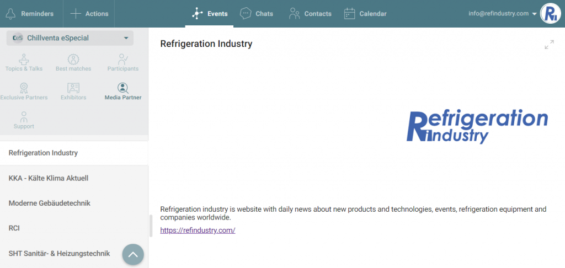Click the media partner list scrollbar
Screen dimensions: 565x268
(x=151, y=226)
